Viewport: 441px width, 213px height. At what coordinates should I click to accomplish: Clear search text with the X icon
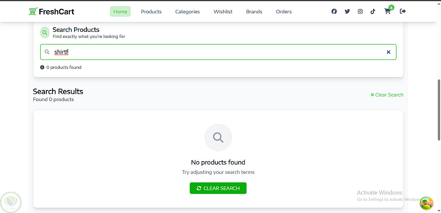point(389,52)
